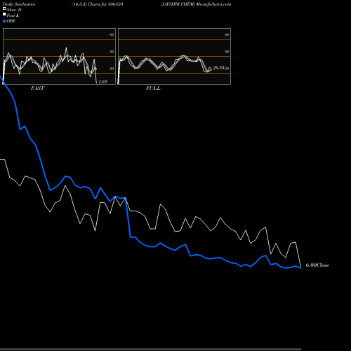Click the Daily Stochastics title text
Image resolution: width=351 pixels, height=351 pixels.
coord(19,4)
